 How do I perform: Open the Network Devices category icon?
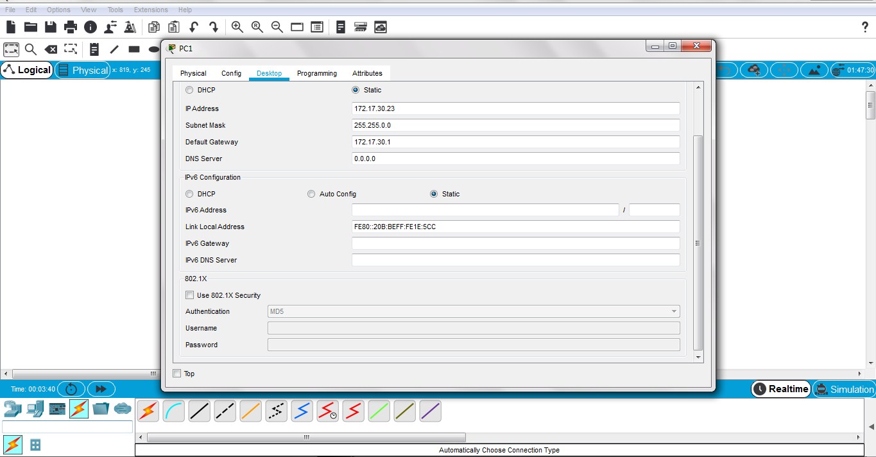pos(13,408)
